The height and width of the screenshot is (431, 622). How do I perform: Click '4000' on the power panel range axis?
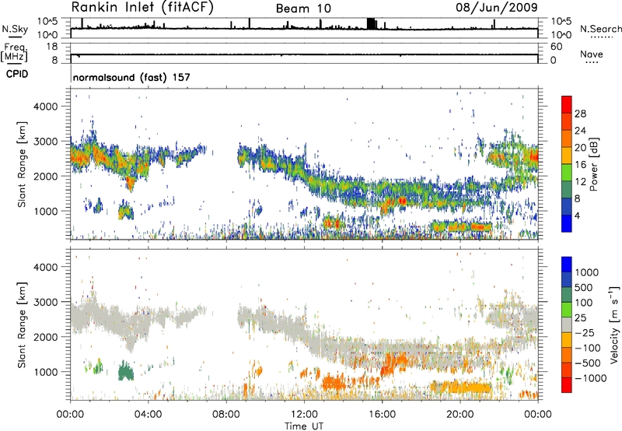[x=46, y=107]
